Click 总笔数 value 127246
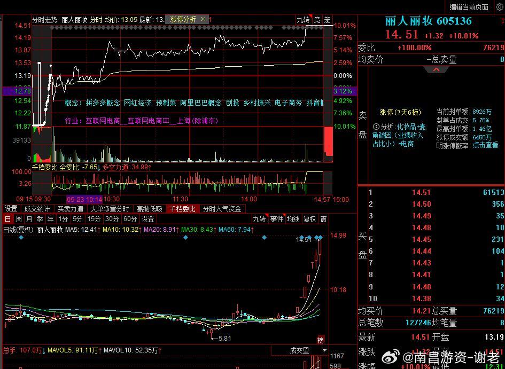505x369 pixels. pos(418,323)
